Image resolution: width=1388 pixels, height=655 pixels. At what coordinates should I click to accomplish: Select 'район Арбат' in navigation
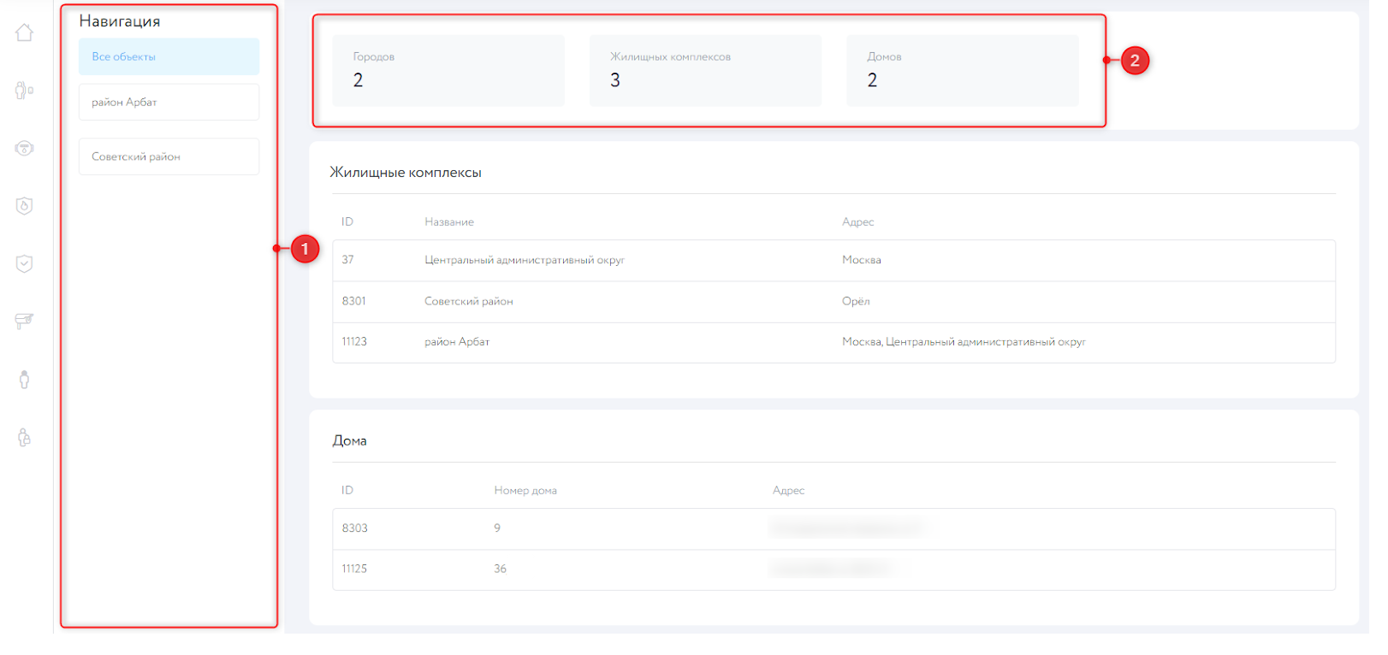[x=169, y=102]
